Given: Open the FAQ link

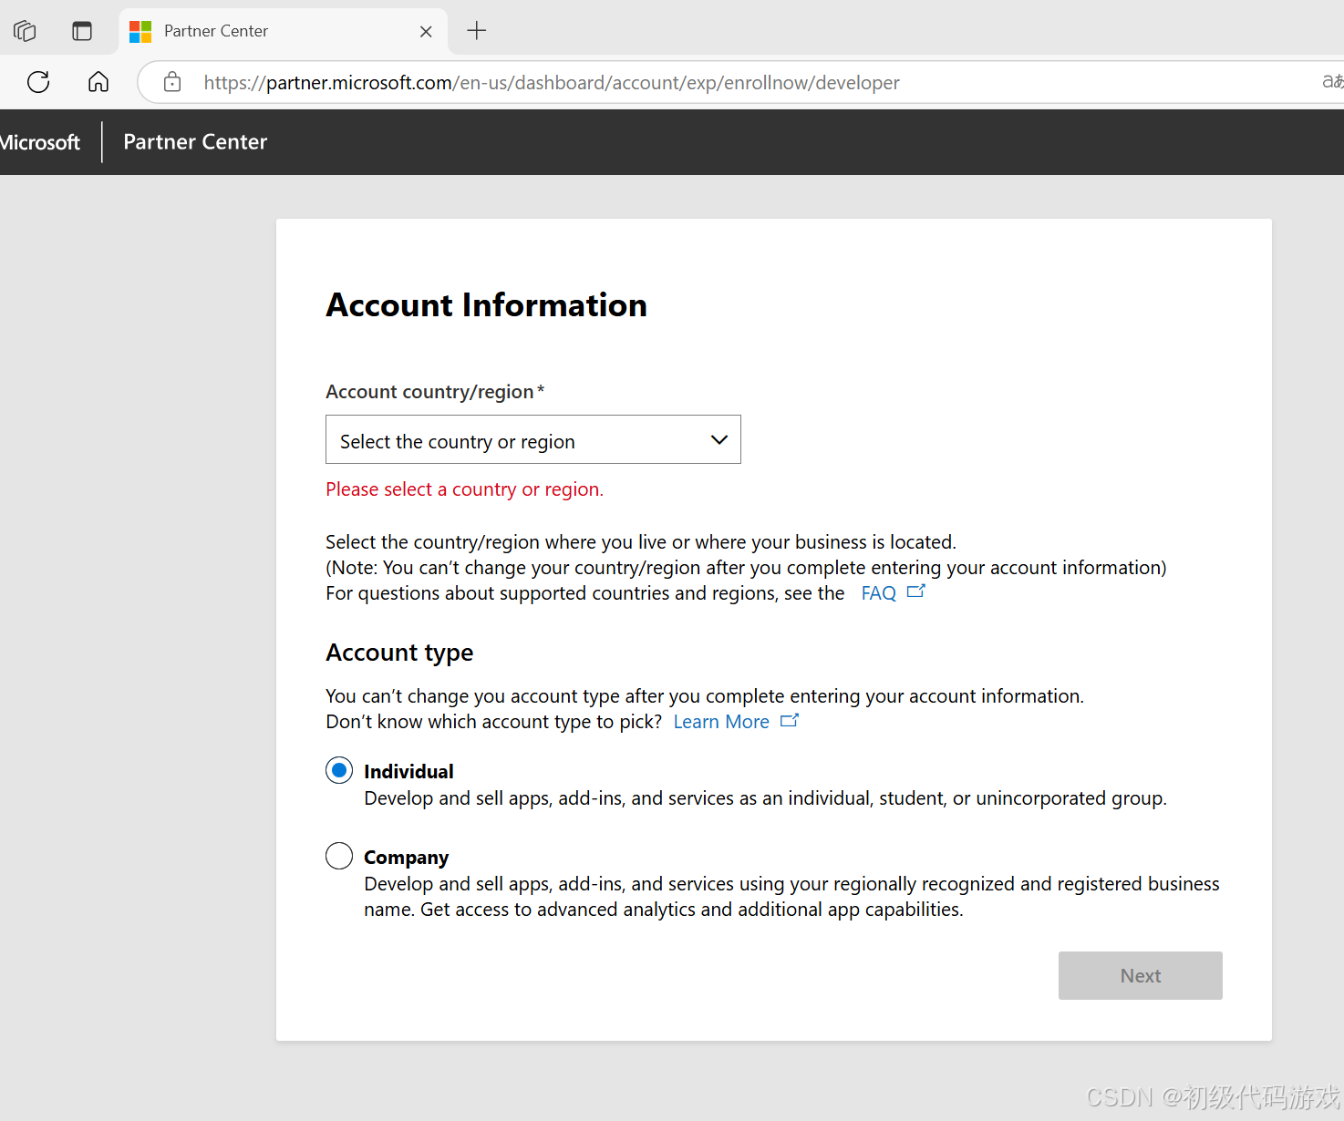Looking at the screenshot, I should pos(878,593).
